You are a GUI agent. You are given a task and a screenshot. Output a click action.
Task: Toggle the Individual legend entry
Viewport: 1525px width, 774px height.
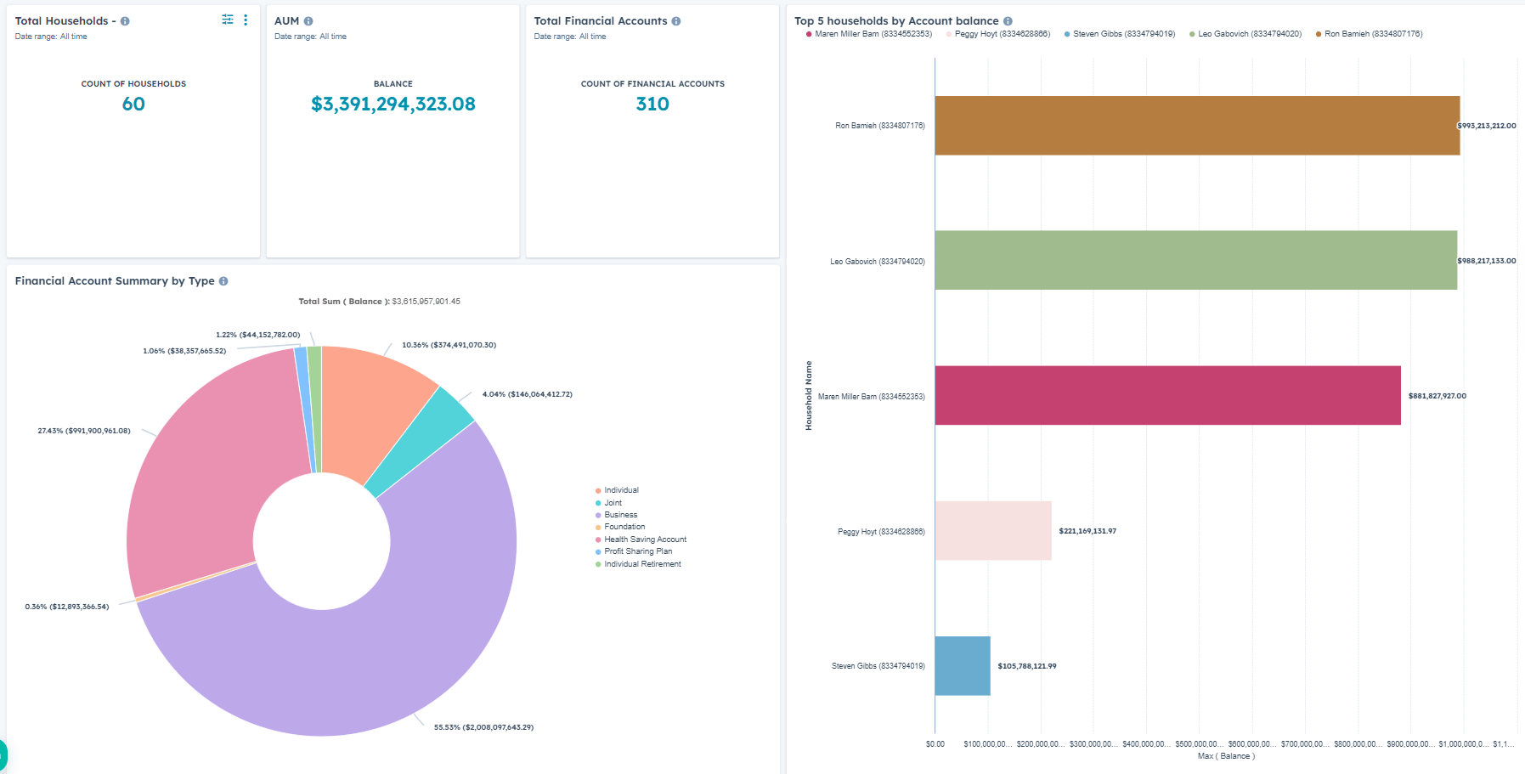pyautogui.click(x=619, y=489)
